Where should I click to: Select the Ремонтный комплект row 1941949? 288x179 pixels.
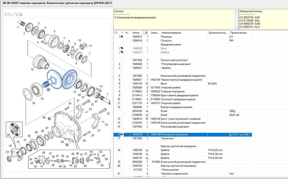(173, 60)
